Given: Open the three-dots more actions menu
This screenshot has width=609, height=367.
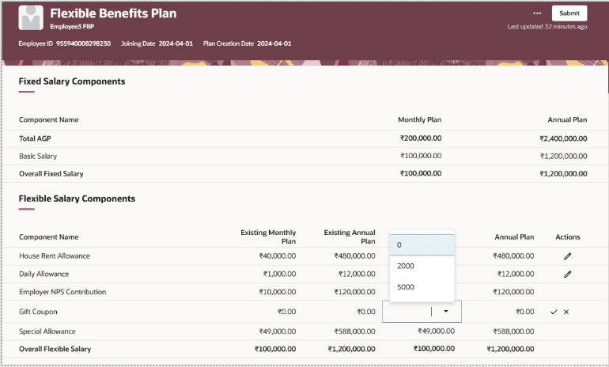Looking at the screenshot, I should coord(537,13).
